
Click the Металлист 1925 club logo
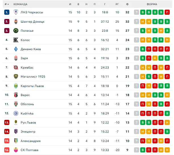[x=16, y=77]
